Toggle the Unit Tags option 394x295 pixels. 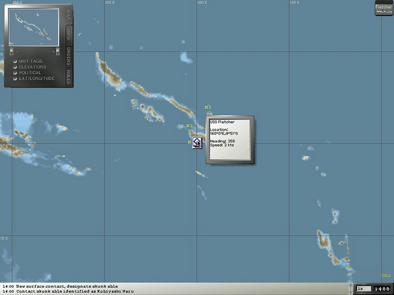(x=15, y=61)
